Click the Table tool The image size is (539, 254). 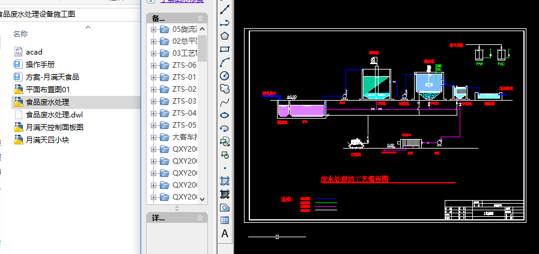225,220
